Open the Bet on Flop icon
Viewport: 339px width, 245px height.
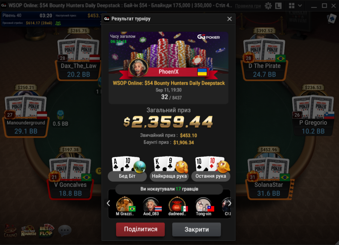point(46,230)
